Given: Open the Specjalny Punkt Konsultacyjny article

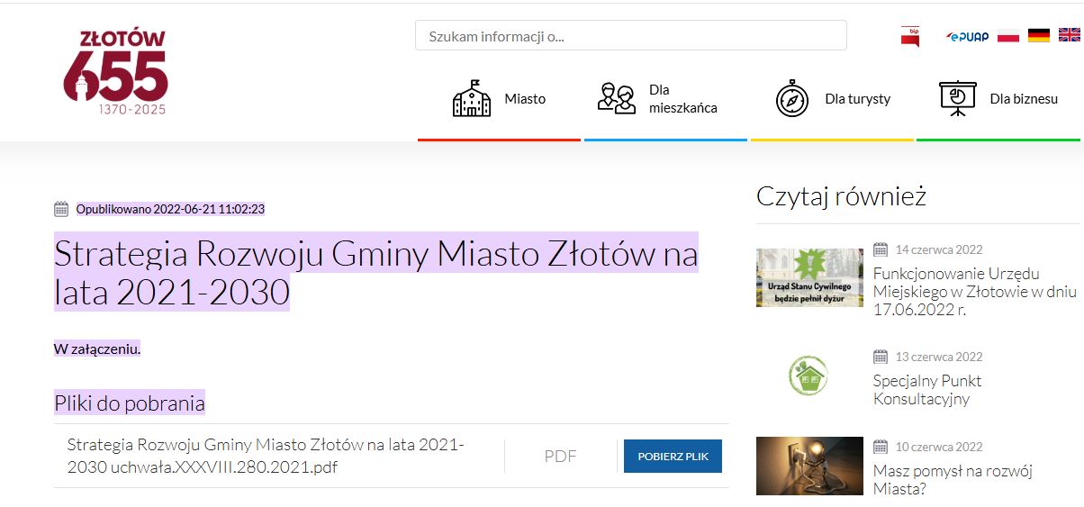Looking at the screenshot, I should click(927, 390).
